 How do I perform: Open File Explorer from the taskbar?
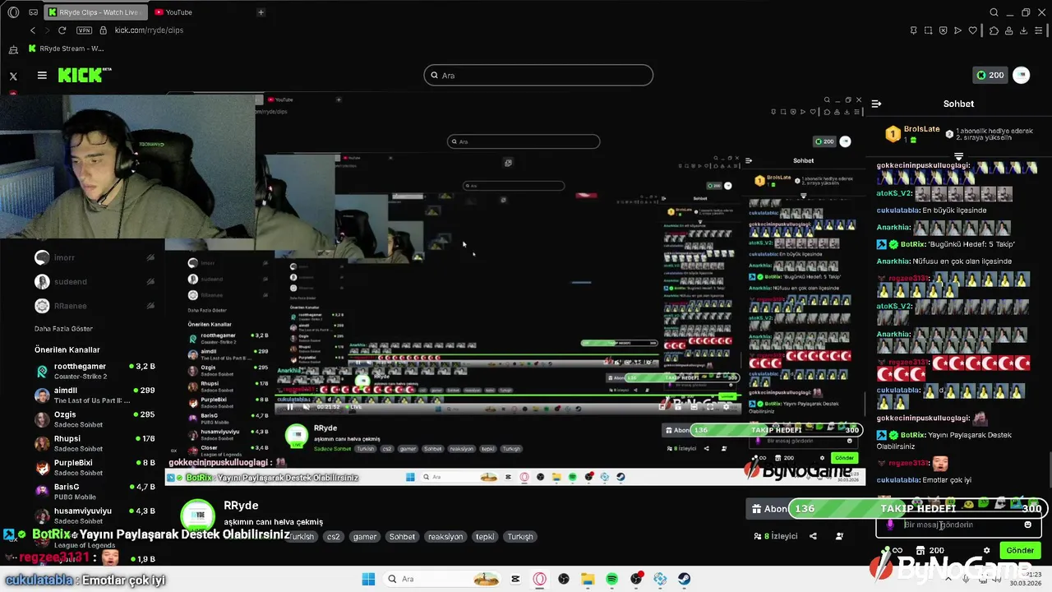pyautogui.click(x=588, y=579)
